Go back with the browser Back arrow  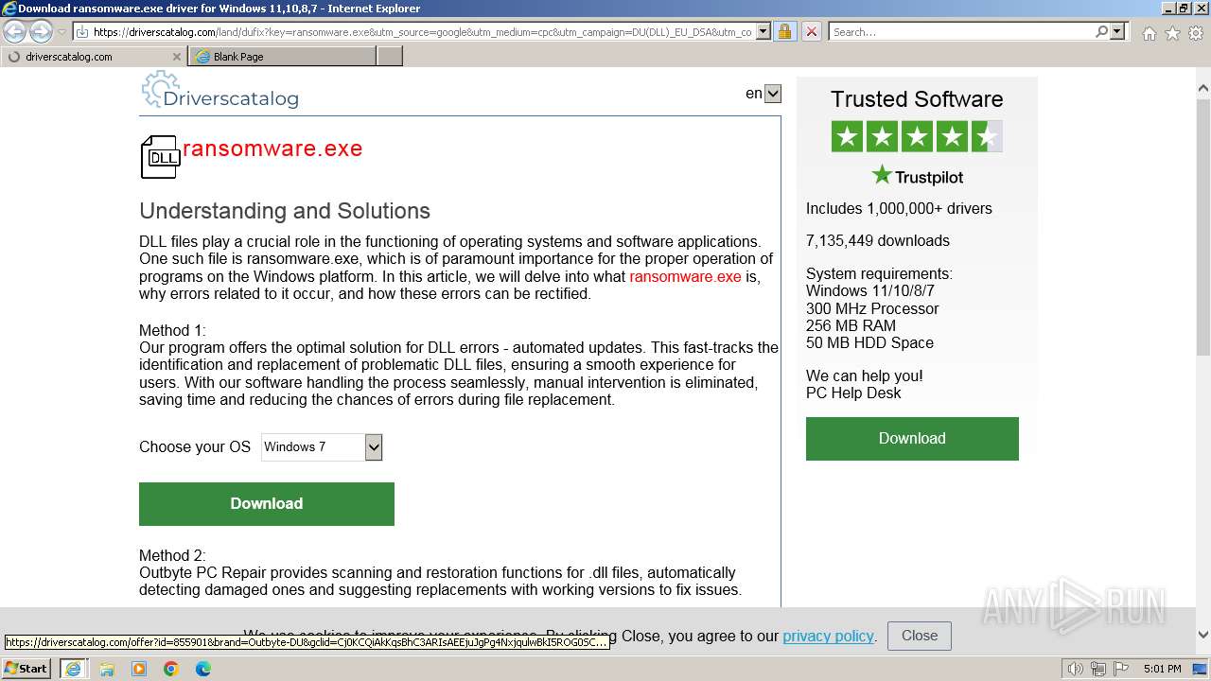point(15,31)
